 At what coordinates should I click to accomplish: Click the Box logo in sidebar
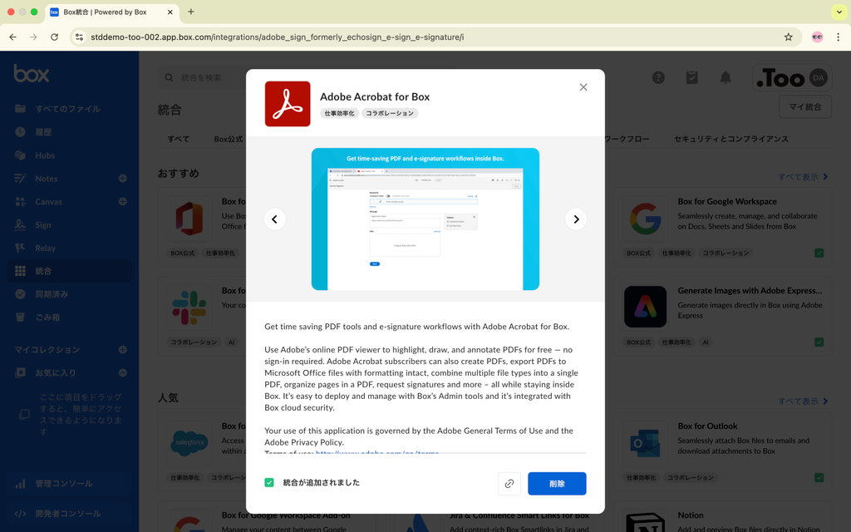[x=32, y=74]
